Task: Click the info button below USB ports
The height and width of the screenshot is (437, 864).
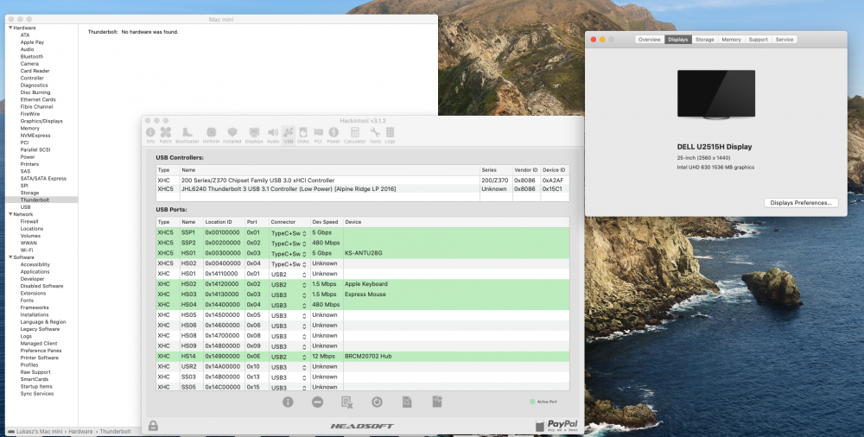Action: pos(288,402)
